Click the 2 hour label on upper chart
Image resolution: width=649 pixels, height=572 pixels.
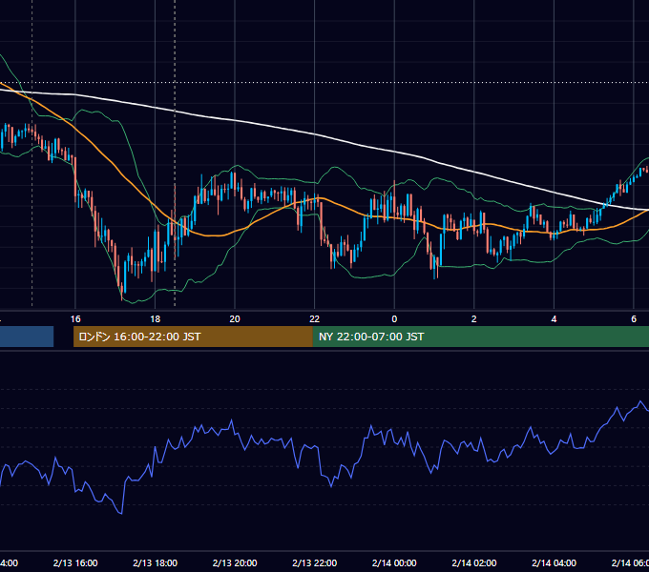coord(474,319)
